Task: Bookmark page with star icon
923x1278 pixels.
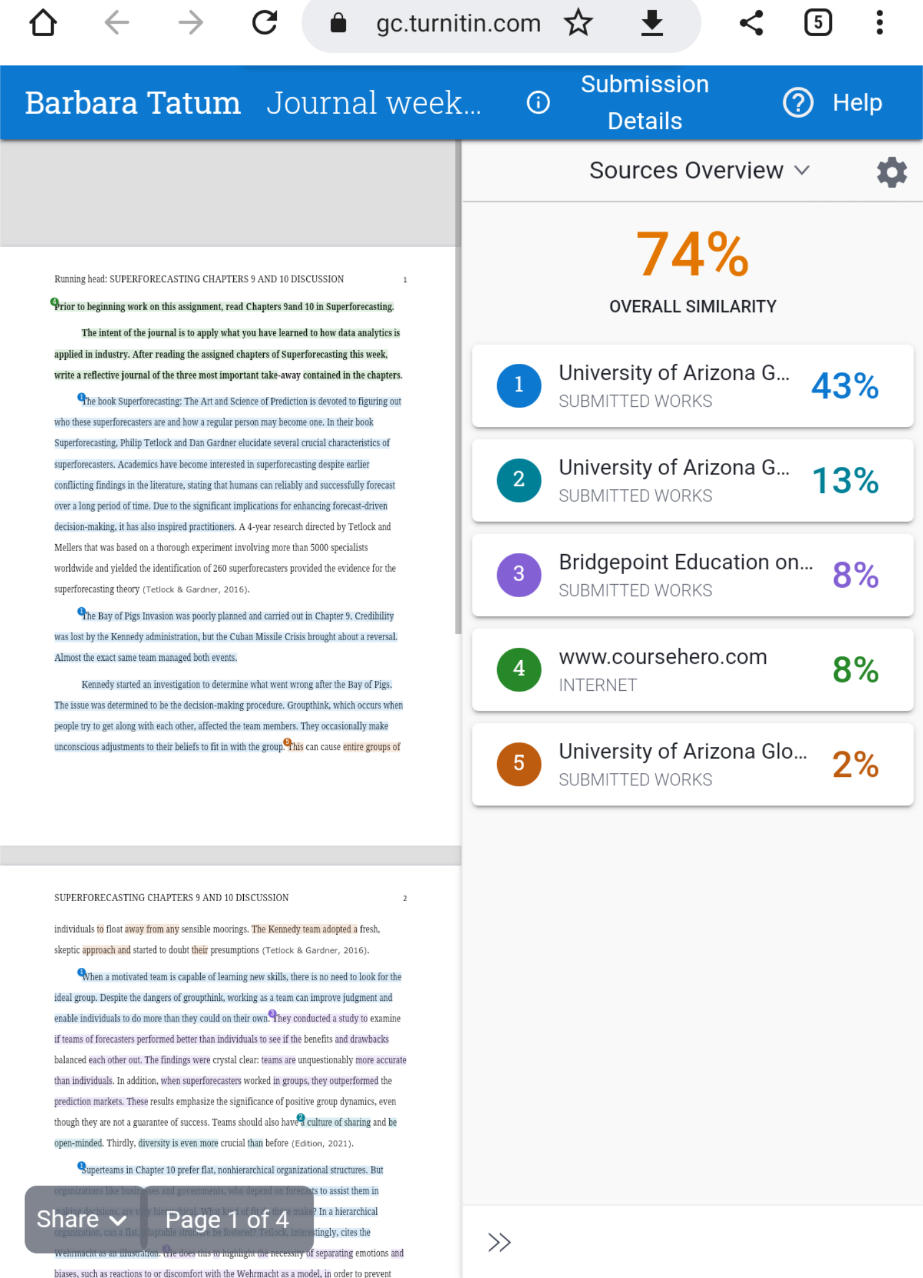Action: coord(578,23)
